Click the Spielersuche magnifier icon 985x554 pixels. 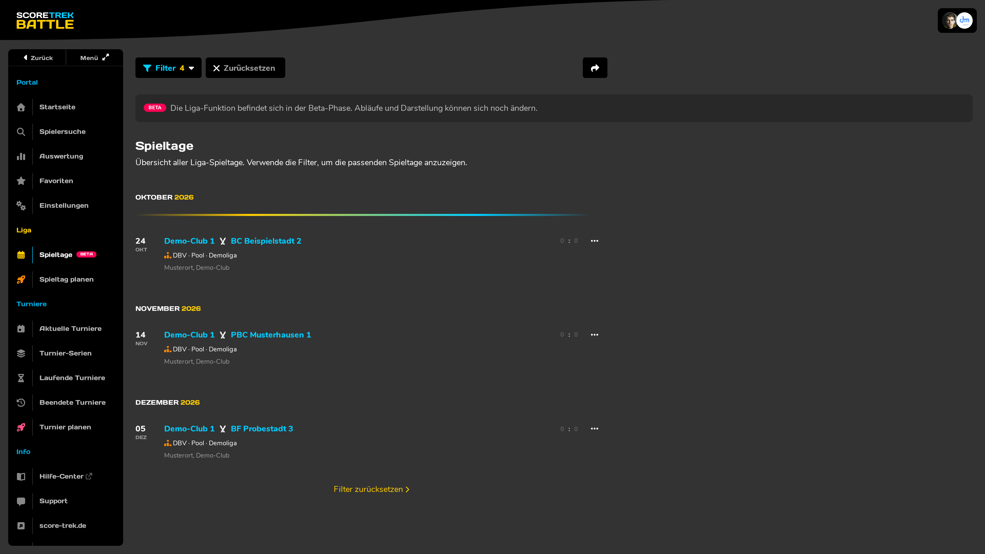(21, 132)
